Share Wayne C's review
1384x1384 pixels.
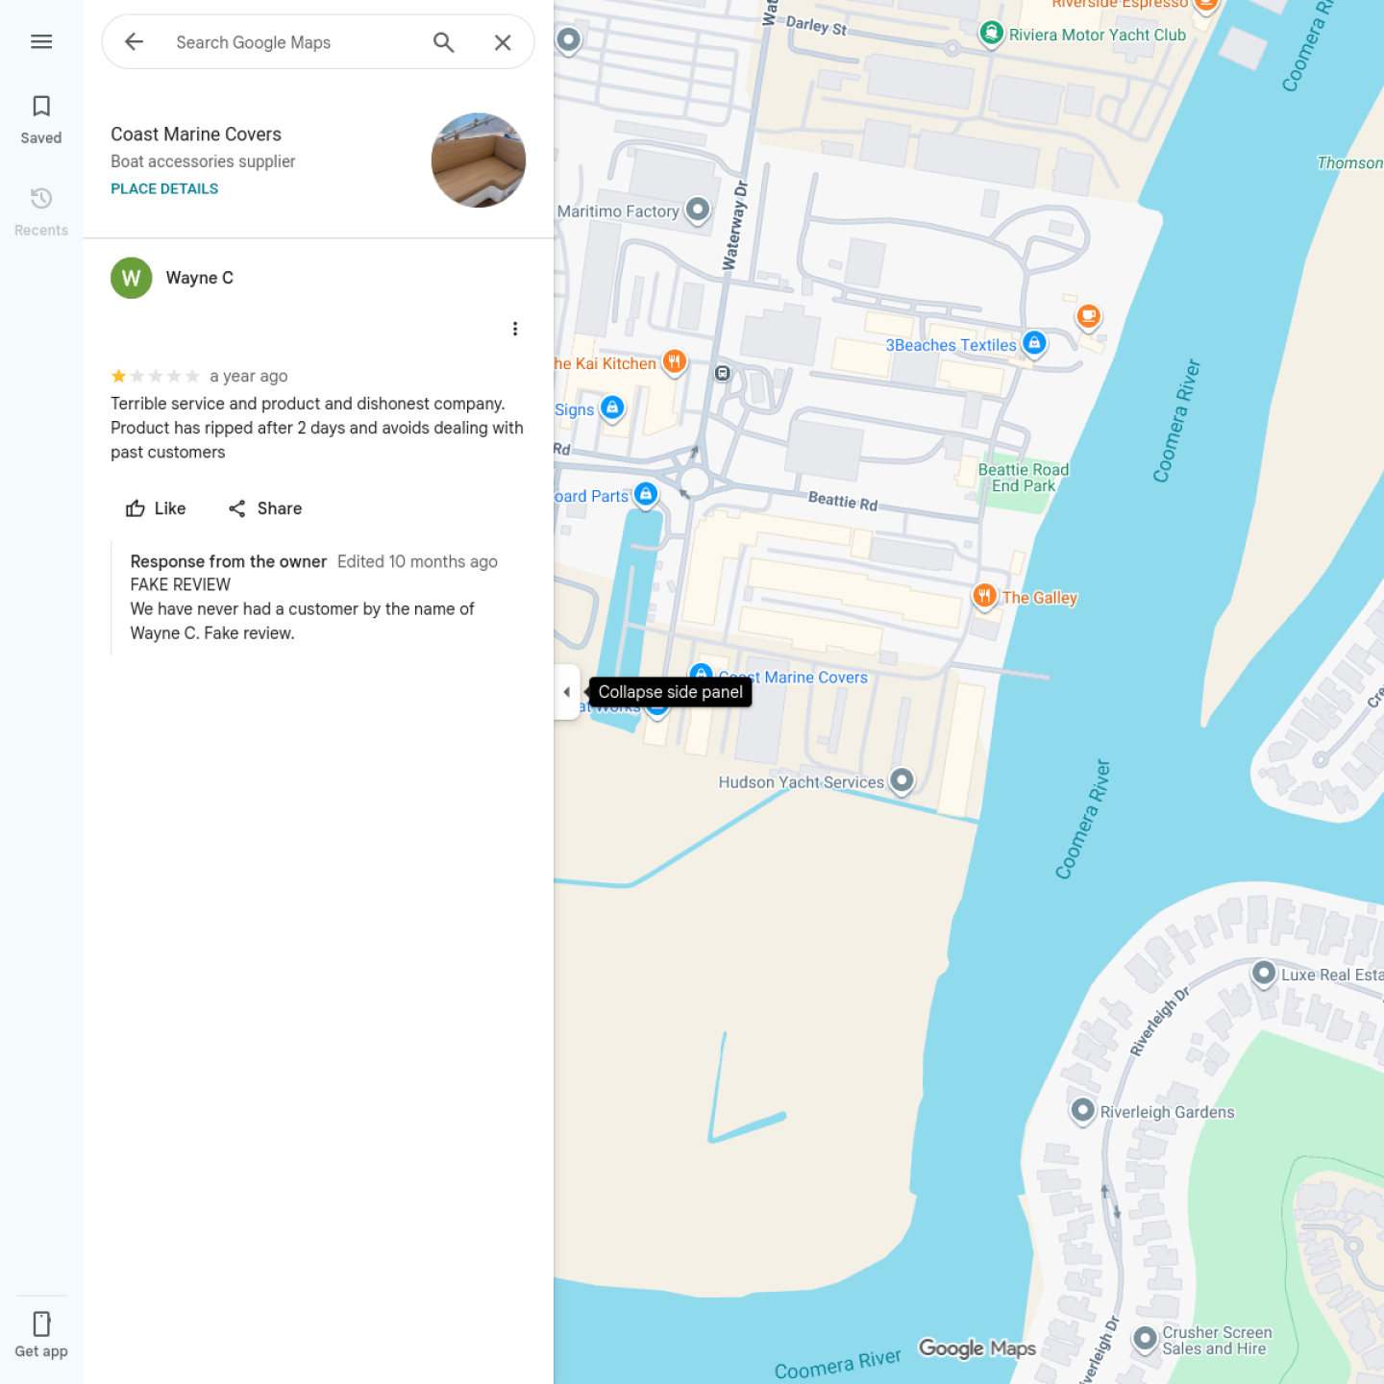265,508
